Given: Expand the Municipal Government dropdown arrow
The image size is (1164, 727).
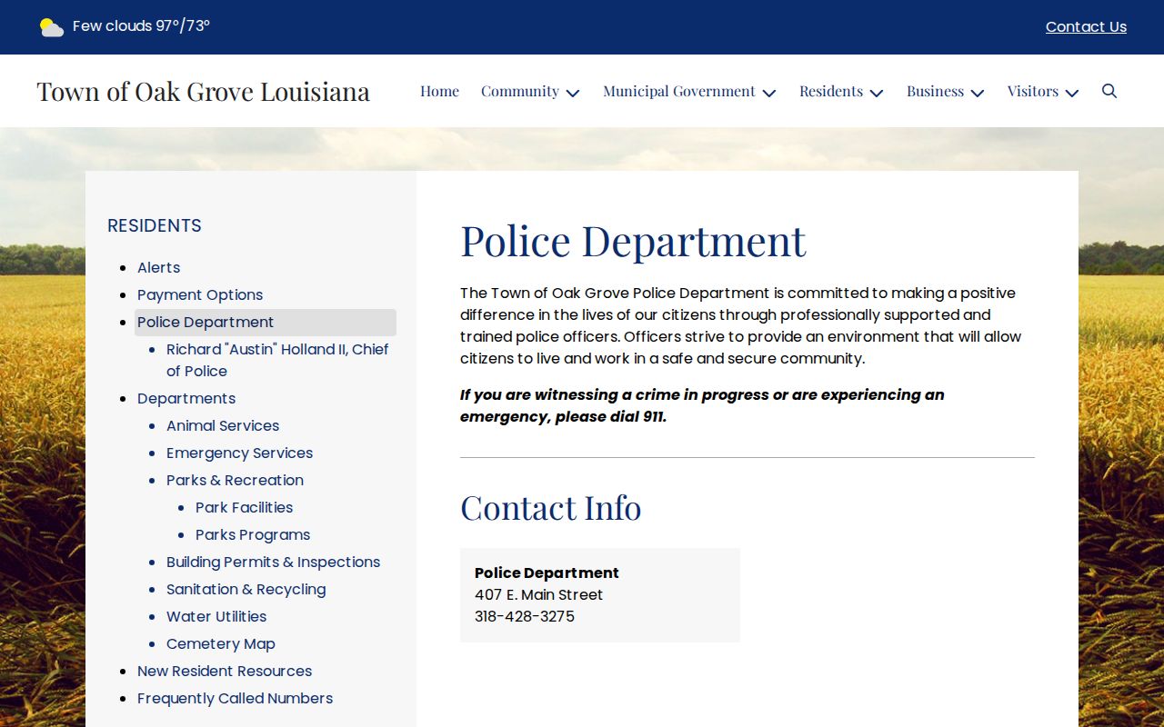Looking at the screenshot, I should [769, 93].
